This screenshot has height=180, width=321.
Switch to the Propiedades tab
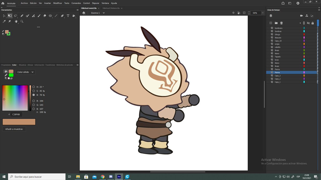6,65
